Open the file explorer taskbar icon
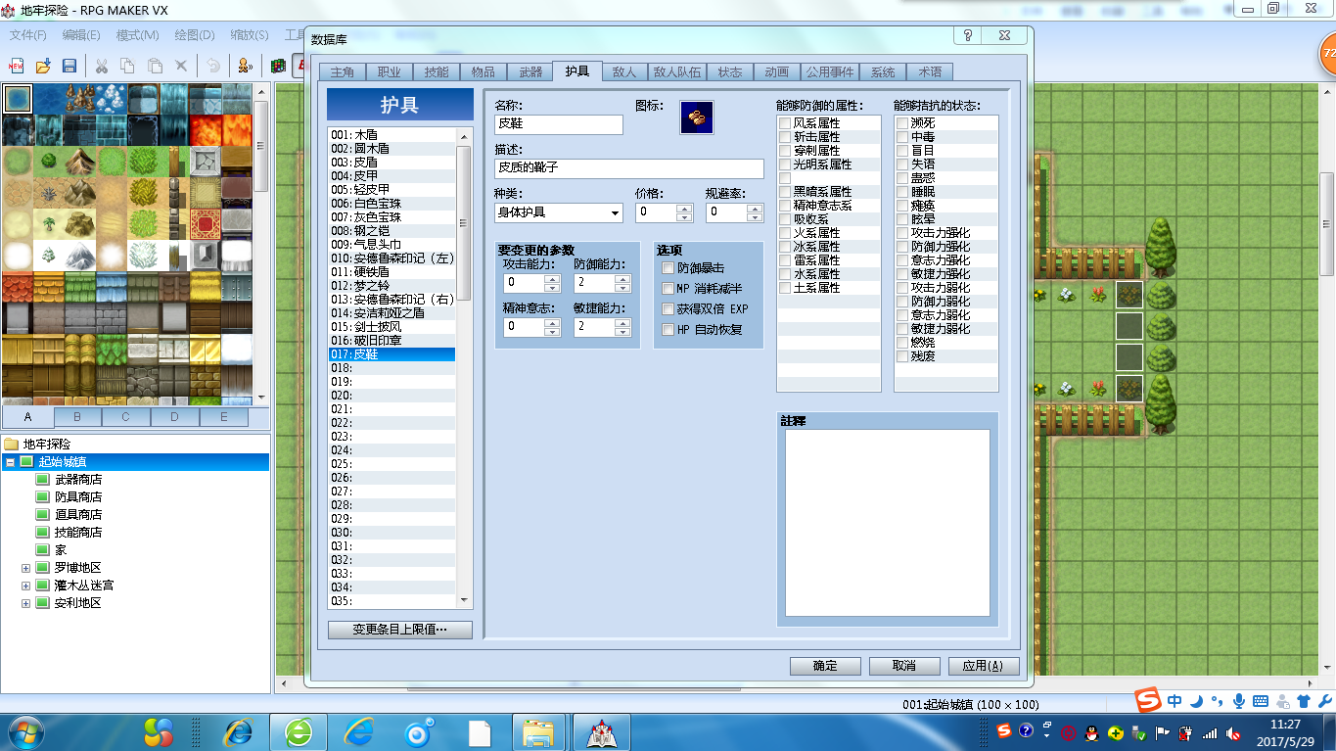Screen dimensions: 1336x751 539,732
